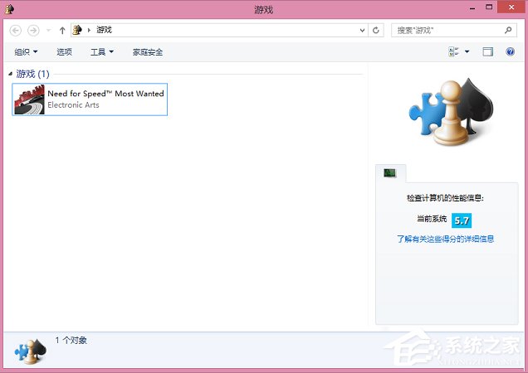Screen dimensions: 528x373
Task: Click the 游戏 breadcrumb in address bar
Action: 104,30
